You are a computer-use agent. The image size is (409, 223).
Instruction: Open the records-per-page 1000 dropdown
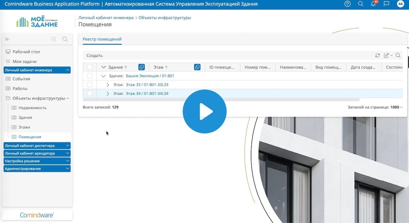397,107
